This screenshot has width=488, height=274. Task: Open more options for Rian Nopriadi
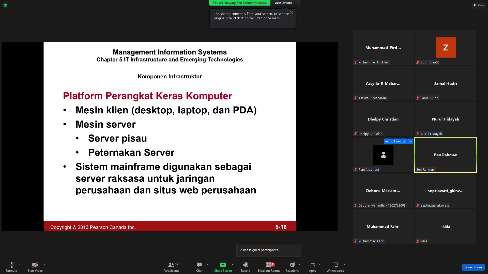click(x=410, y=141)
